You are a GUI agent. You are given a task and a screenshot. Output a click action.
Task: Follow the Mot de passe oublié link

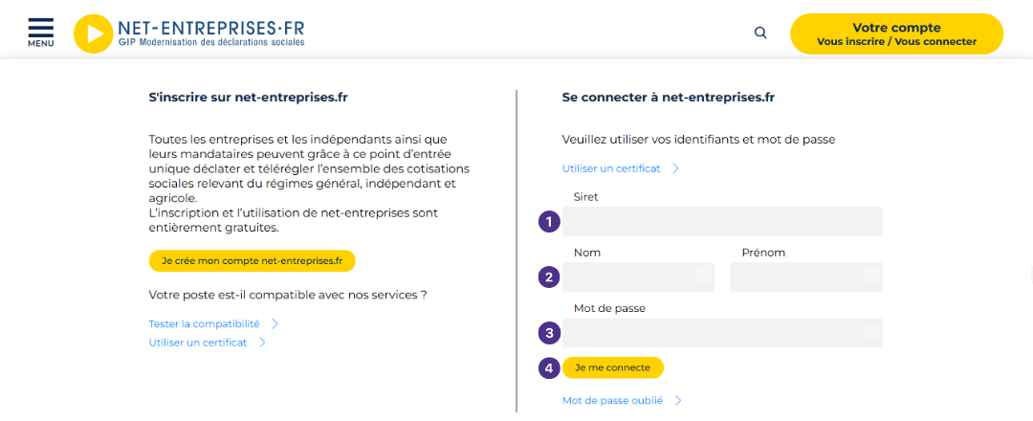point(613,401)
